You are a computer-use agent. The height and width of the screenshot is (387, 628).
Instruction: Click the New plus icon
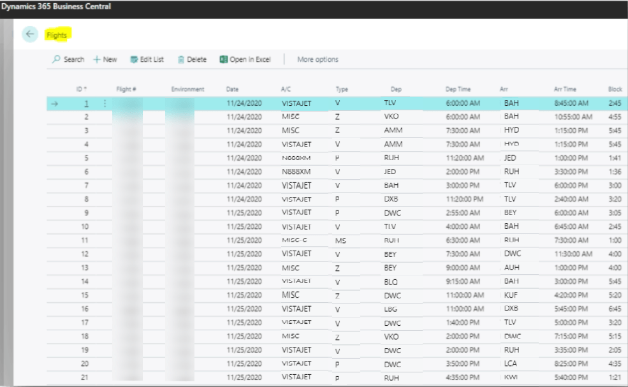pos(97,59)
